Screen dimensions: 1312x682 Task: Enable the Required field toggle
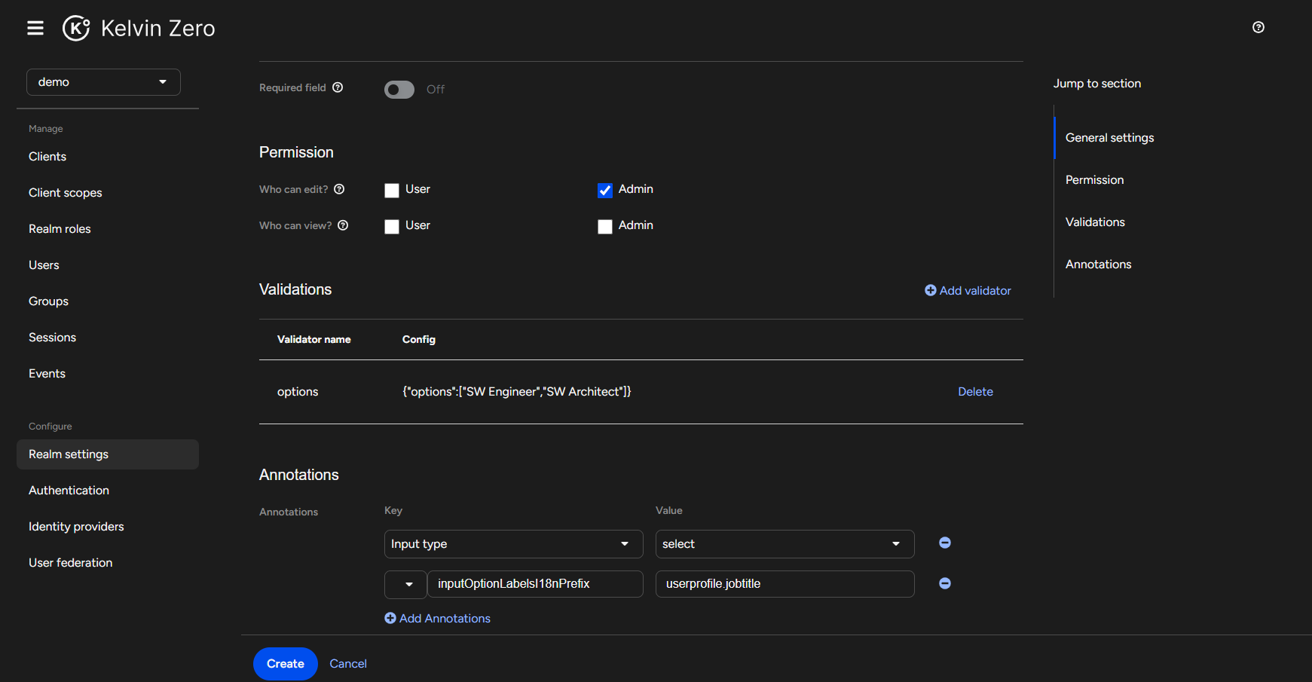pyautogui.click(x=399, y=89)
